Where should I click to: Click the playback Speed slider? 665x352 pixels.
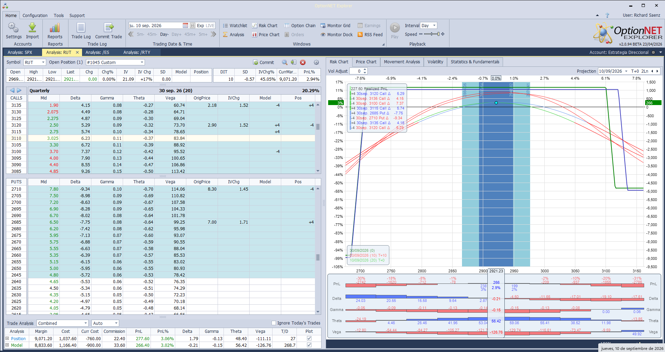(x=431, y=34)
